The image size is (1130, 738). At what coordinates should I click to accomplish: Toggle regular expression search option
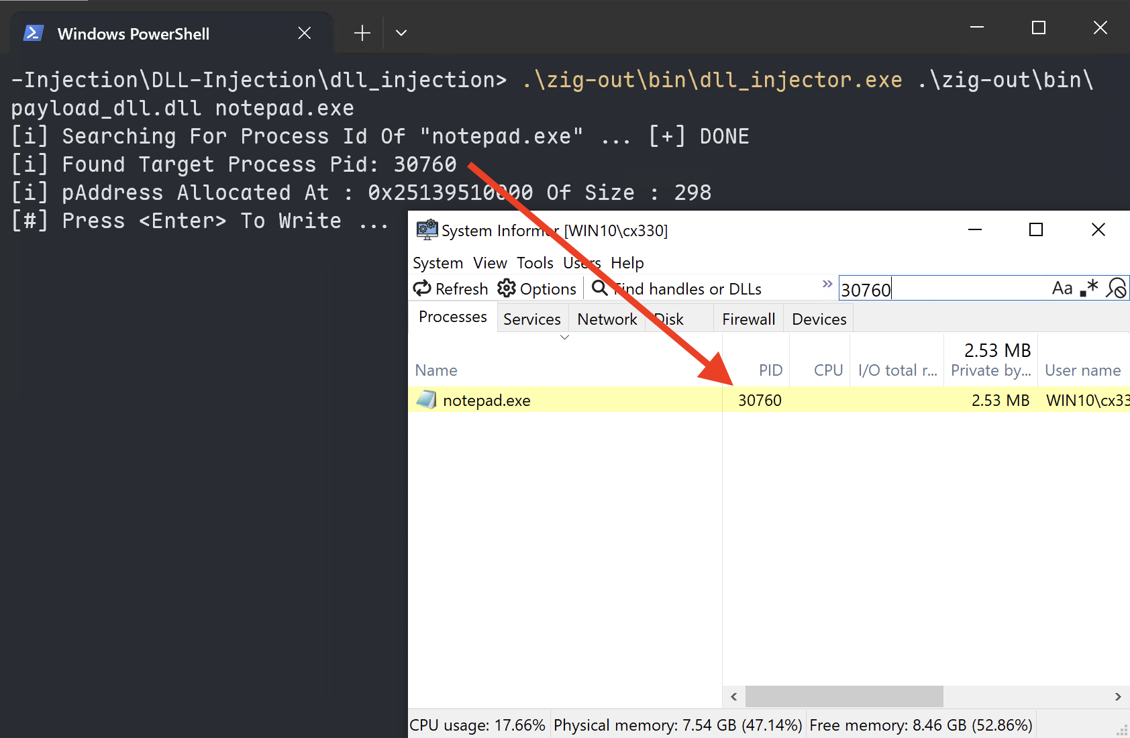(1089, 288)
